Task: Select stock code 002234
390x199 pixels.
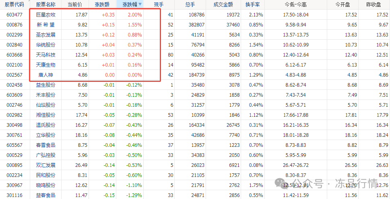Action: (x=14, y=175)
